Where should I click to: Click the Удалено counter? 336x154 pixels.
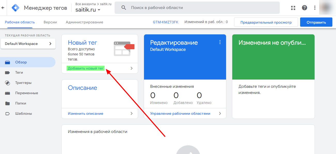[x=204, y=98]
